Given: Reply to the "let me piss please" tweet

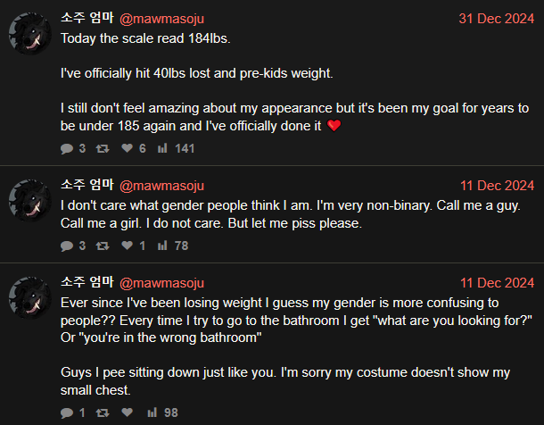Looking at the screenshot, I should [67, 246].
